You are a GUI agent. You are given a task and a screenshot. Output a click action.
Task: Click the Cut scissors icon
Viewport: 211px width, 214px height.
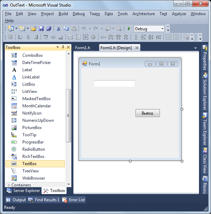coord(58,29)
